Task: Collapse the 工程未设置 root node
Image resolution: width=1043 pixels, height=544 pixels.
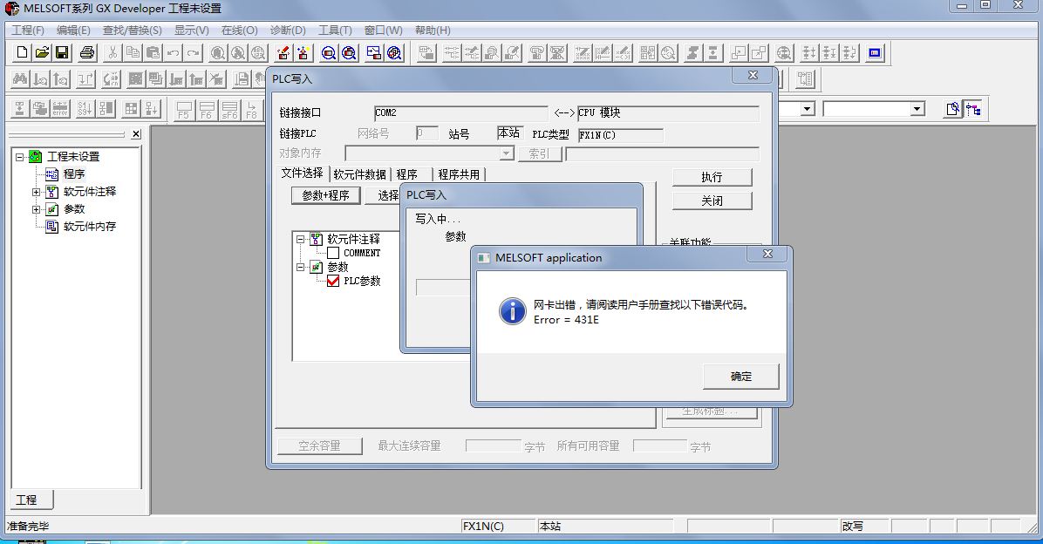Action: point(19,157)
